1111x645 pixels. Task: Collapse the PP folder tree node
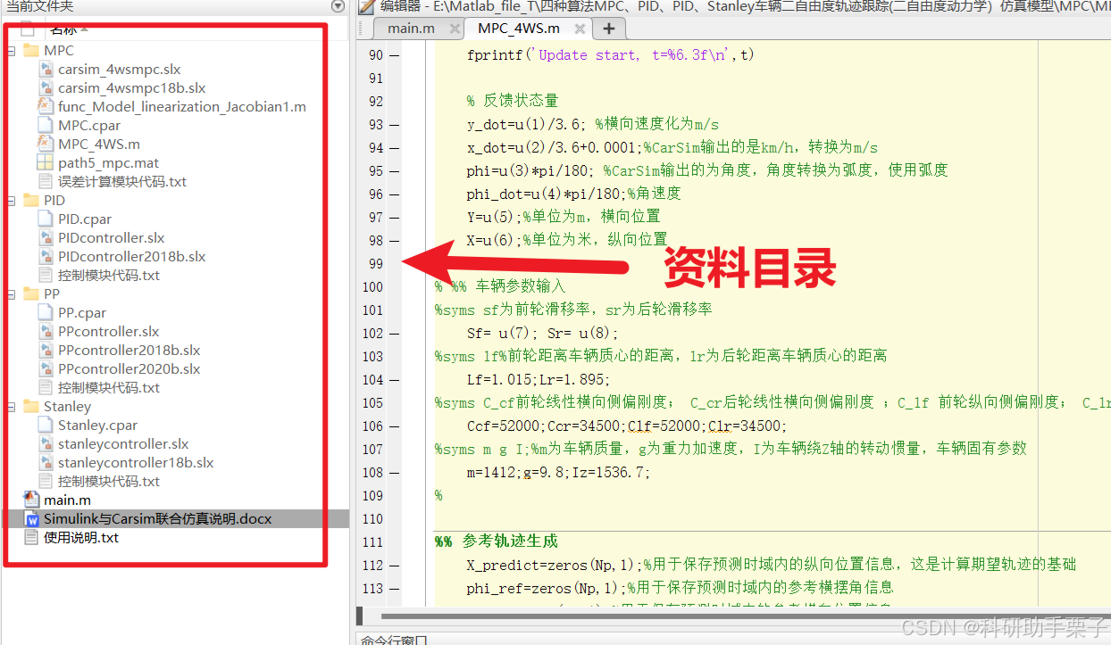12,294
